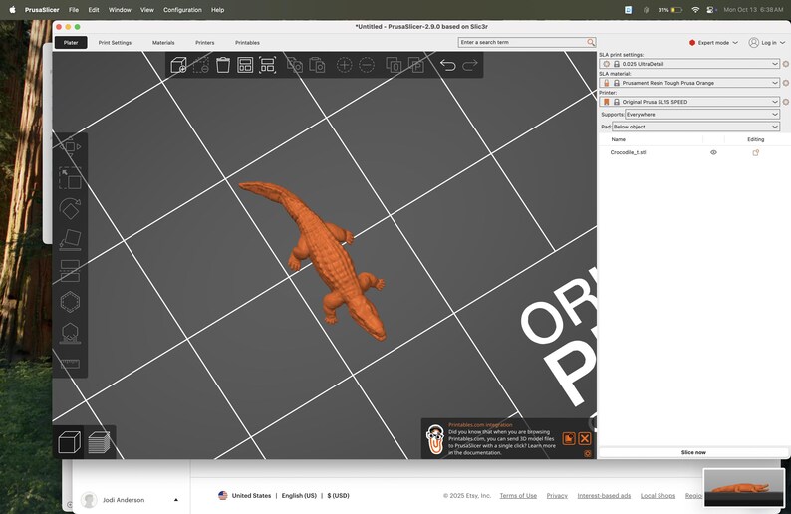Toggle visibility eye for Crocodile_t.stl

(x=713, y=152)
